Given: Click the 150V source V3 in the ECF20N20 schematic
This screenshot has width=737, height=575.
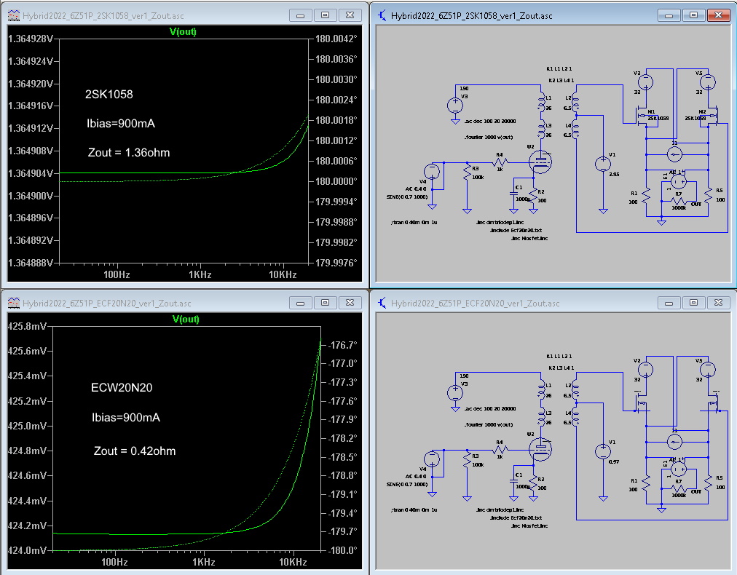Looking at the screenshot, I should pos(454,393).
